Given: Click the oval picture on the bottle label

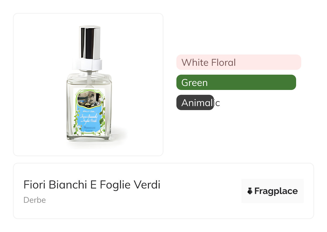Looking at the screenshot, I should click(x=89, y=99).
